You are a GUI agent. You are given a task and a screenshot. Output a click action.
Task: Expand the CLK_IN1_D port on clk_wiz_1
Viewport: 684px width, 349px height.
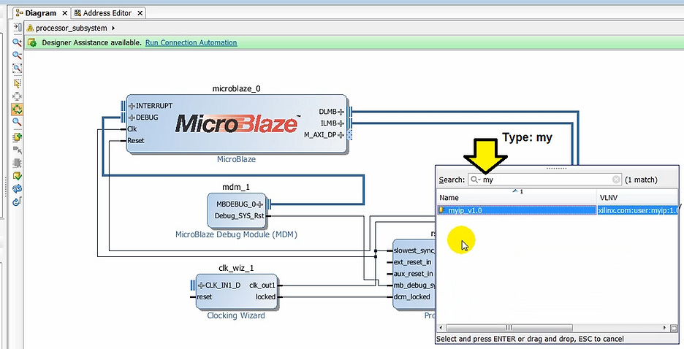201,285
